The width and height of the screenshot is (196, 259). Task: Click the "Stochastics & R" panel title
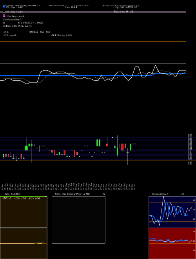[160, 194]
